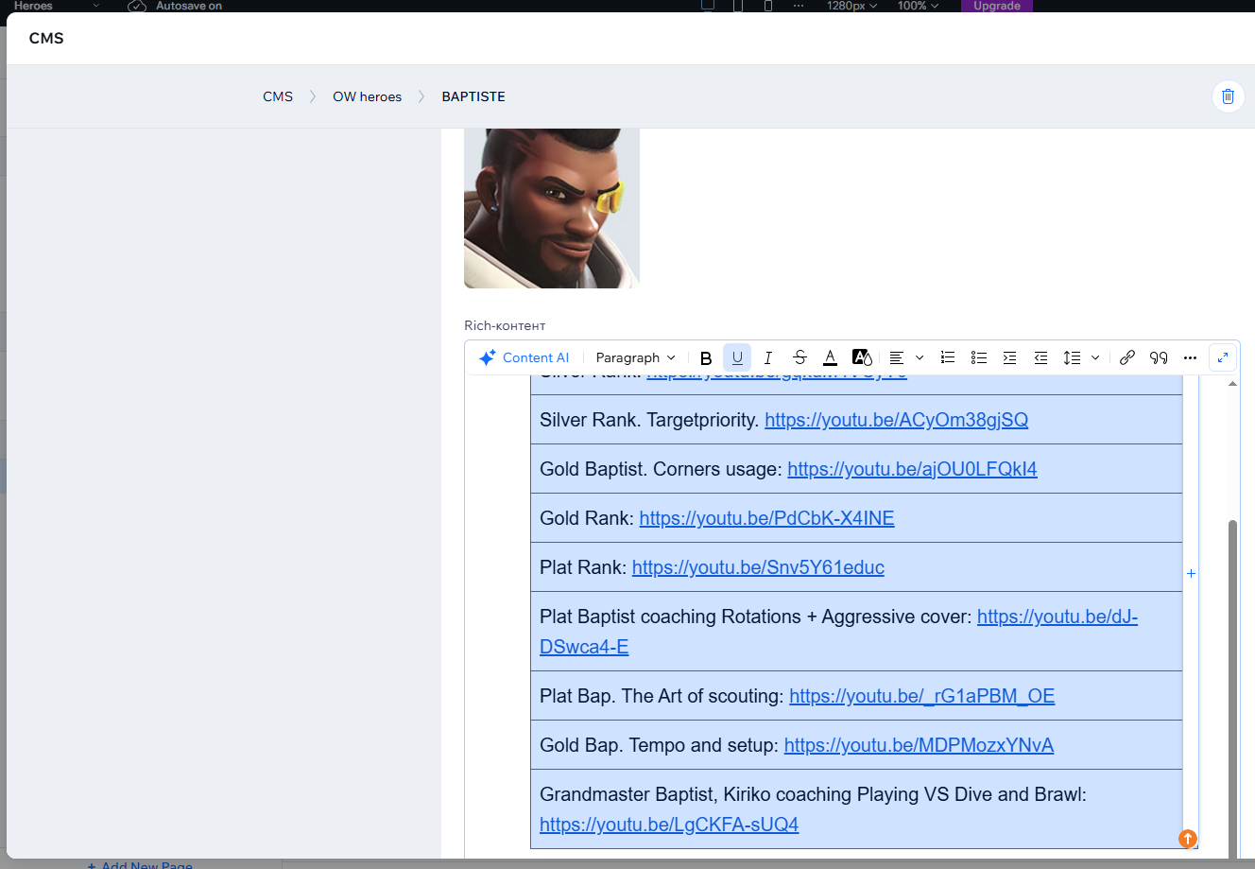Insert a blockquote
The height and width of the screenshot is (869, 1255).
(x=1159, y=357)
